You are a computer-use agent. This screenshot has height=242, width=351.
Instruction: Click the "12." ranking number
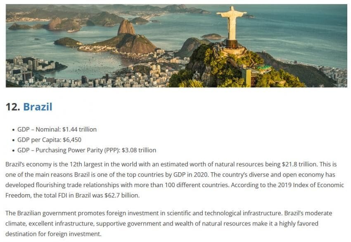tap(13, 107)
